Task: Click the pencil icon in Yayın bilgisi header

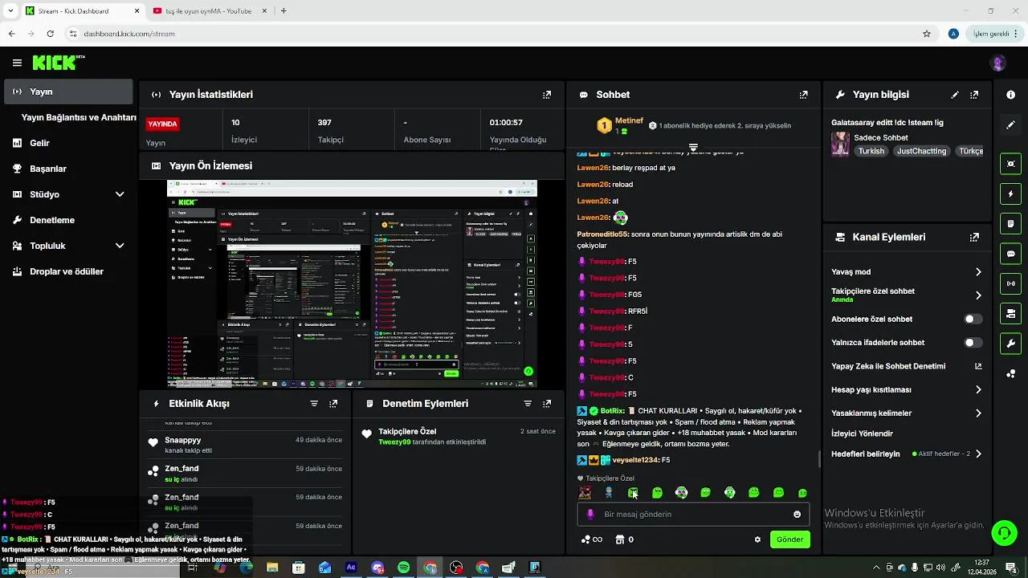Action: (x=955, y=95)
